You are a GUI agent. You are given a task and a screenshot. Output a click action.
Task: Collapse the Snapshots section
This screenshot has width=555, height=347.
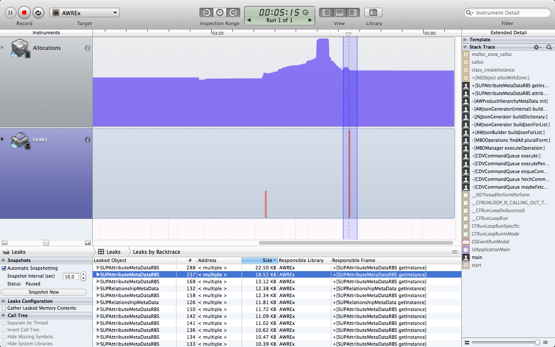pos(4,261)
